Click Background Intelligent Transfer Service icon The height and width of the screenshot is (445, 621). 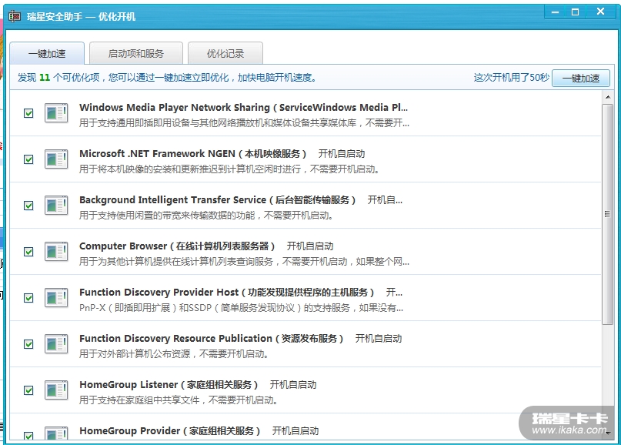[56, 206]
